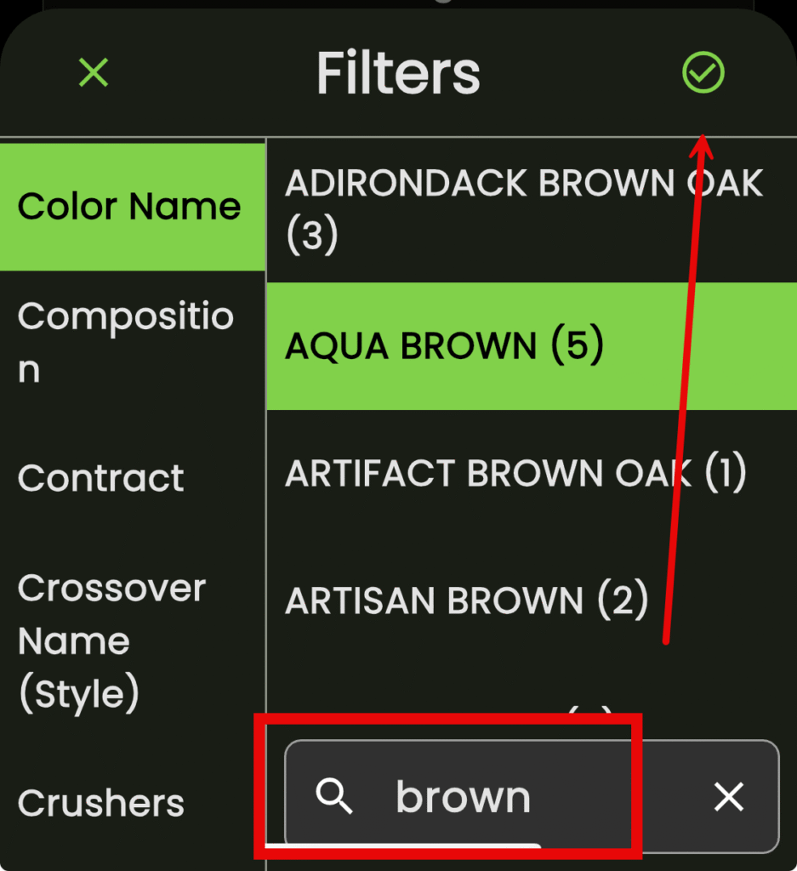Click the white bar under the search field
Image resolution: width=797 pixels, height=871 pixels.
point(404,846)
